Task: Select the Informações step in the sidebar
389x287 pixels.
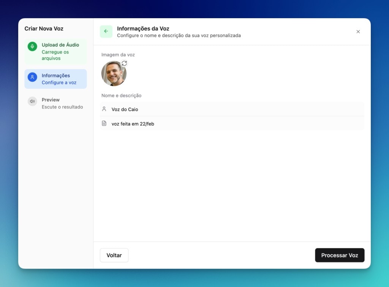Action: [55, 79]
